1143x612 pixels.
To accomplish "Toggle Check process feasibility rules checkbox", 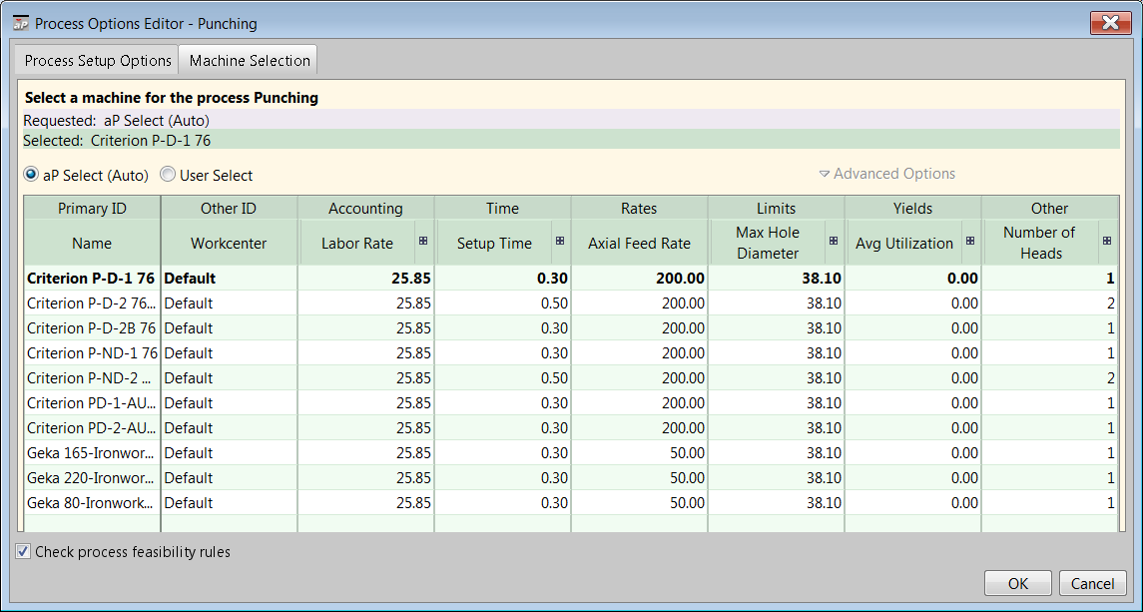I will tap(23, 551).
